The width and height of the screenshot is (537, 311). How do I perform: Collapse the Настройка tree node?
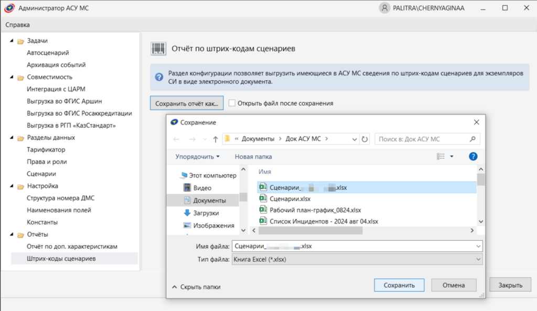(12, 186)
